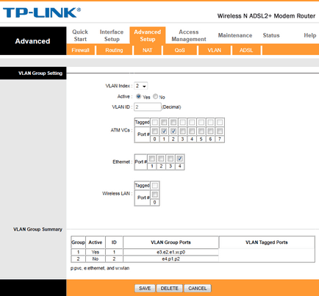Select summary cell 'e3.e2.e1.w.p0'
The image size is (319, 296).
coord(171,252)
